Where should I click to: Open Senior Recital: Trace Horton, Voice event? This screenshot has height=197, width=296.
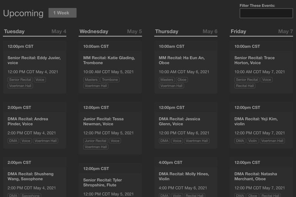(x=255, y=60)
